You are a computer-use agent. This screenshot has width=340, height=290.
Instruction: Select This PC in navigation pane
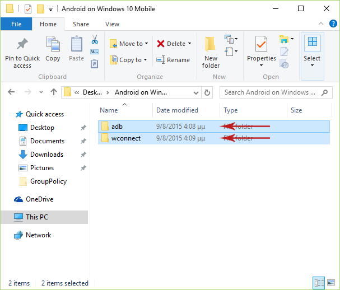click(x=44, y=217)
